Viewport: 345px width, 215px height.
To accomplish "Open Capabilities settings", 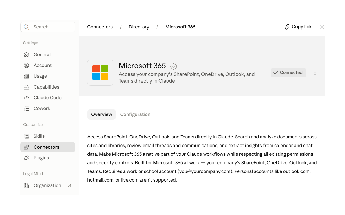I will tap(48, 87).
